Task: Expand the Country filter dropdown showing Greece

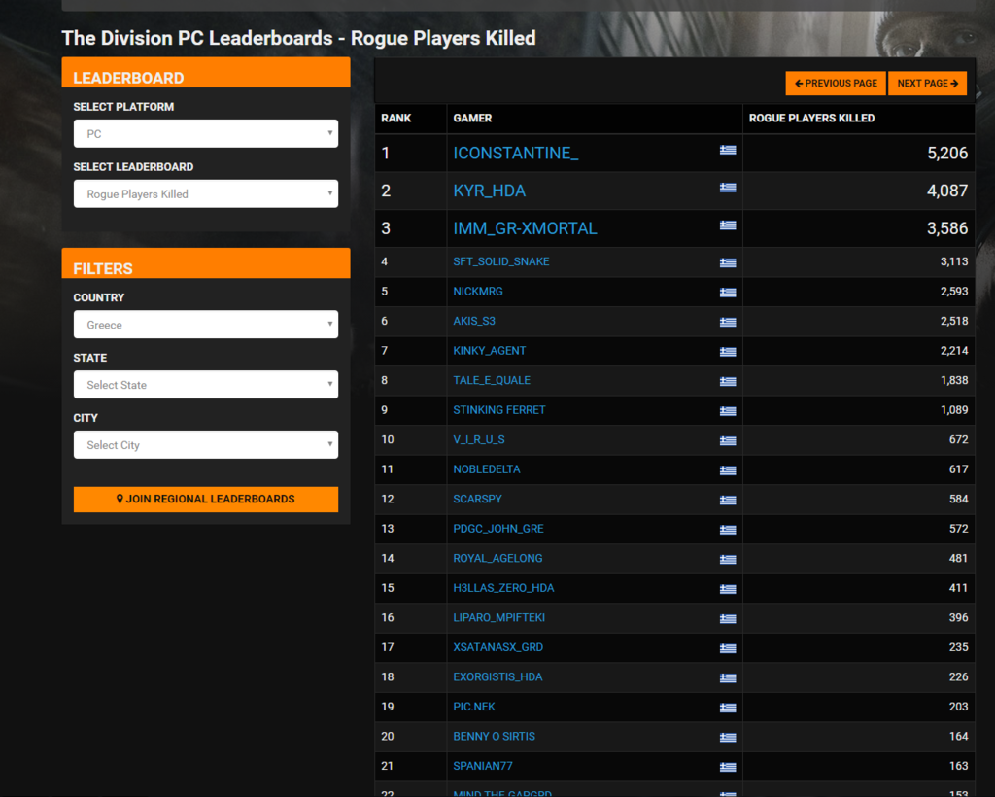Action: pos(205,325)
